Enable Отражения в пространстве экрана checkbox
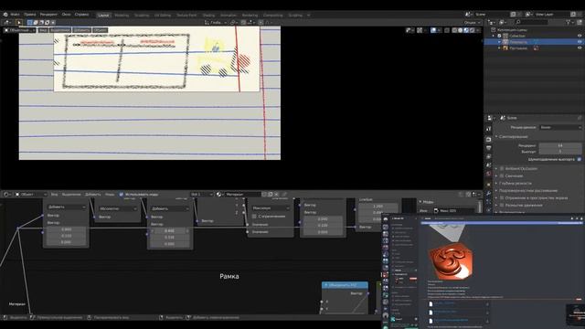This screenshot has width=585, height=329. pyautogui.click(x=502, y=198)
